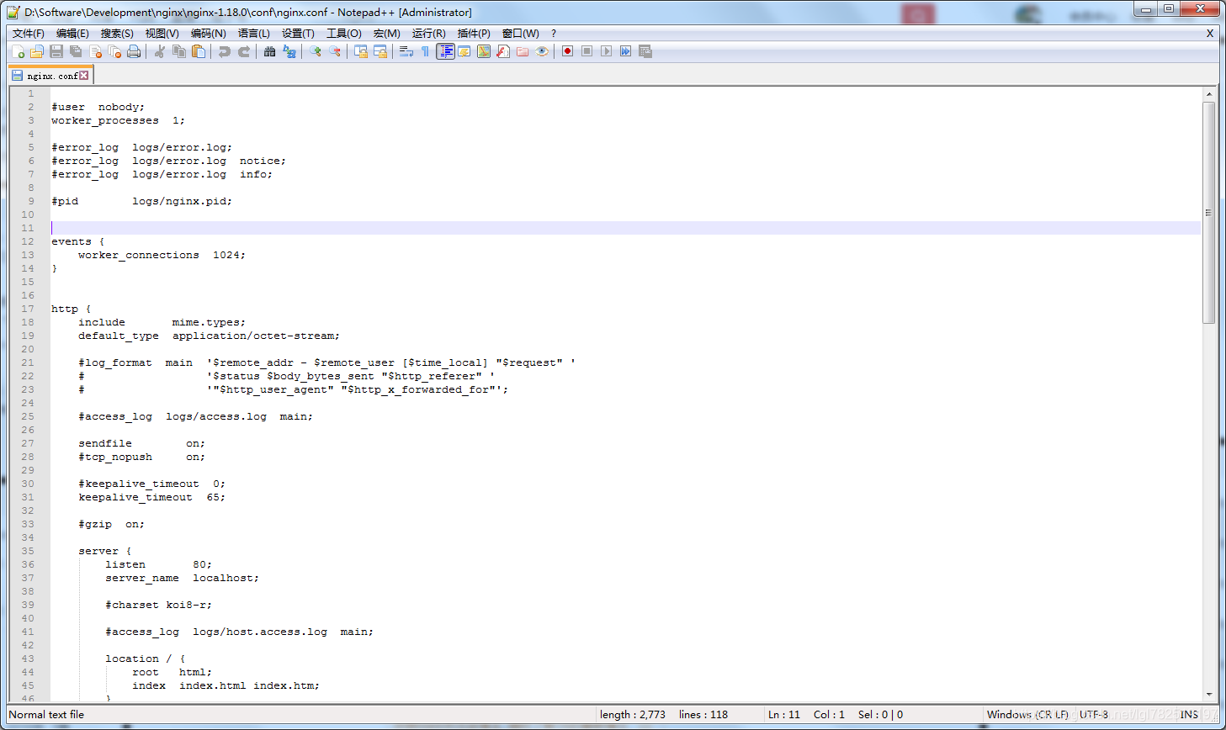Open the 宏(M) menu
Image resolution: width=1226 pixels, height=730 pixels.
(x=387, y=34)
